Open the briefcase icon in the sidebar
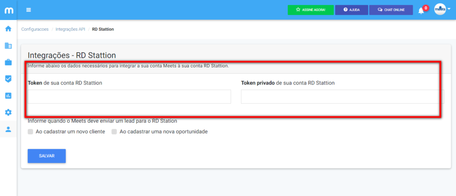 click(x=8, y=62)
